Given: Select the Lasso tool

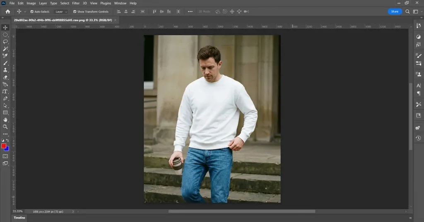Looking at the screenshot, I should coord(5,42).
